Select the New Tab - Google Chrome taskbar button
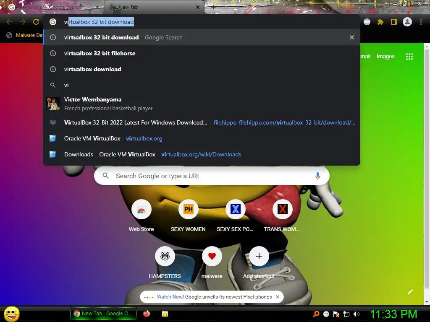This screenshot has width=430, height=322. [103, 314]
